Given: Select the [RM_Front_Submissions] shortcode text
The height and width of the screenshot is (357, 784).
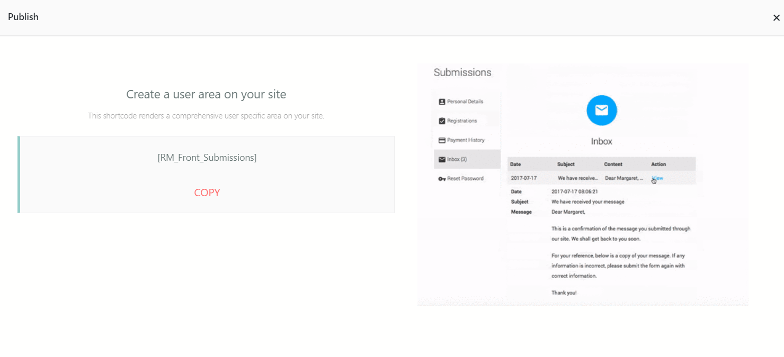Looking at the screenshot, I should [x=207, y=157].
